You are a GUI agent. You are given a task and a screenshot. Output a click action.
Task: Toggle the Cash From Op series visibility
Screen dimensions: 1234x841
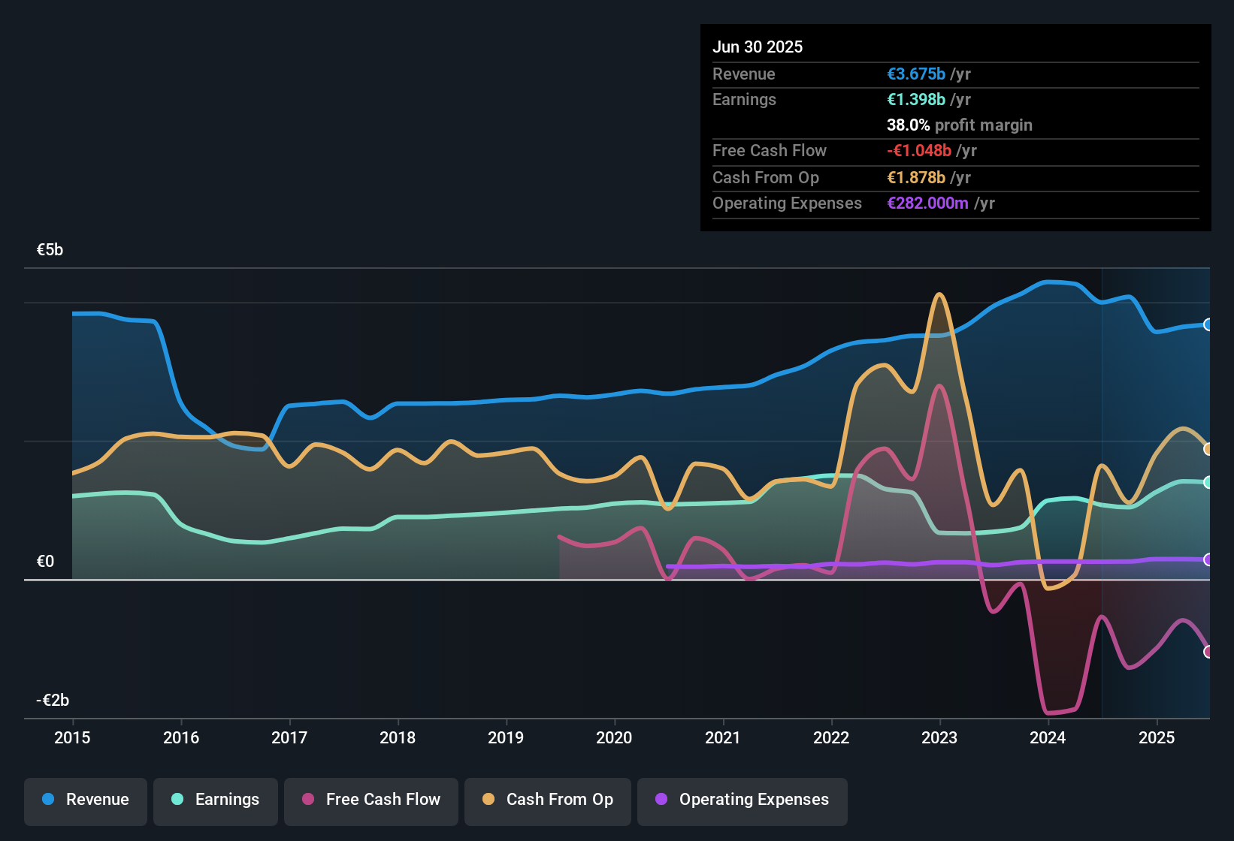[x=547, y=800]
